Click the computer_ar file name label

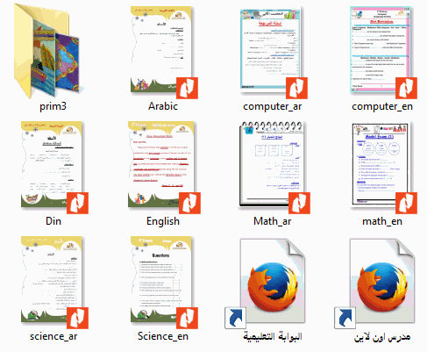tap(273, 106)
